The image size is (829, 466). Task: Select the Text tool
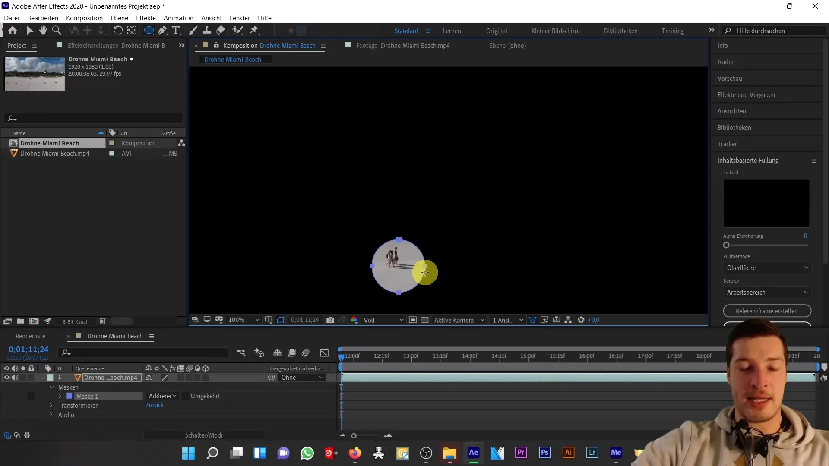coord(176,30)
